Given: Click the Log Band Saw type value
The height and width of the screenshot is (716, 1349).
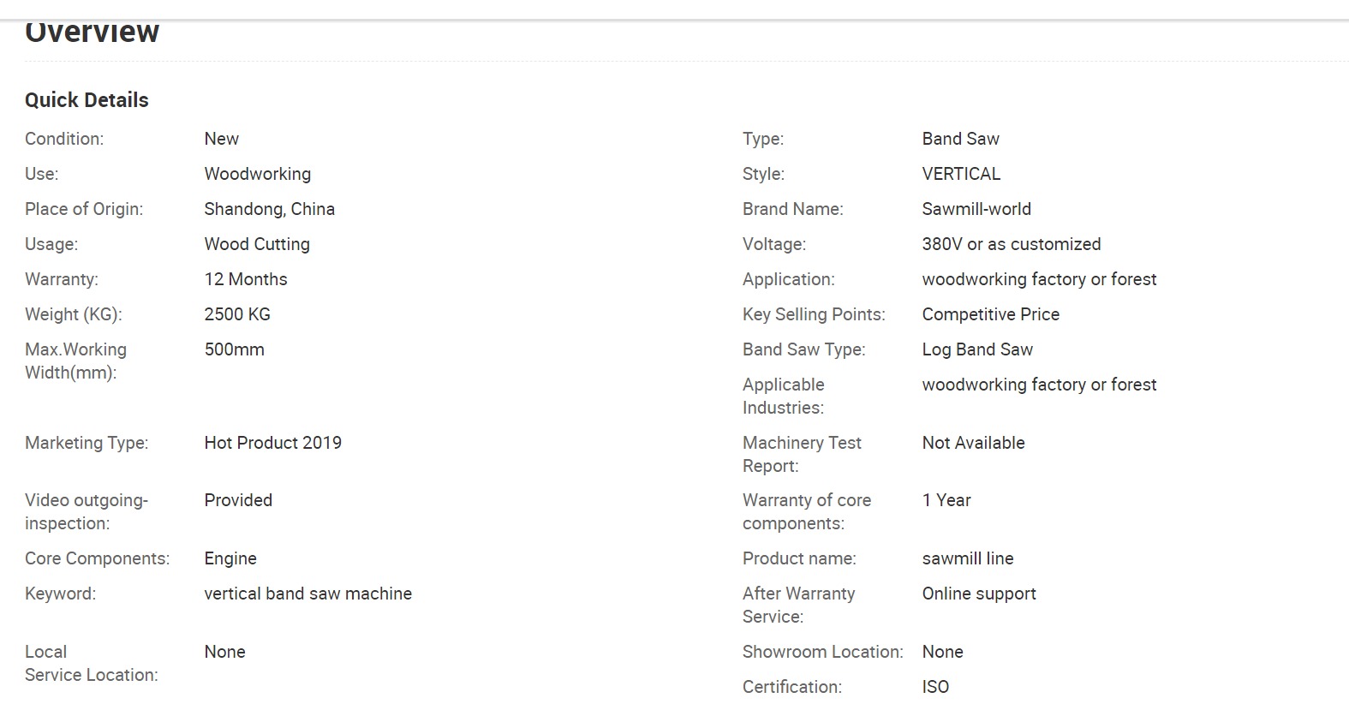Looking at the screenshot, I should pos(977,349).
